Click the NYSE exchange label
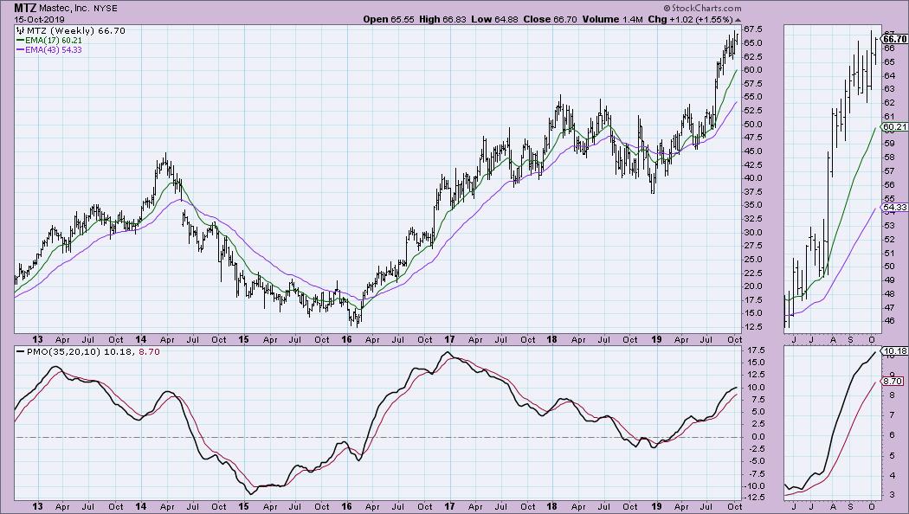This screenshot has height=514, width=909. click(106, 9)
